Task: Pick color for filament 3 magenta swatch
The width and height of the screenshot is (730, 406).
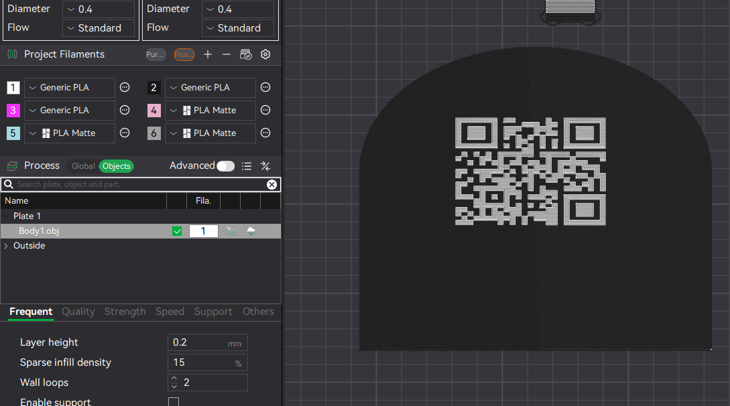Action: 13,111
